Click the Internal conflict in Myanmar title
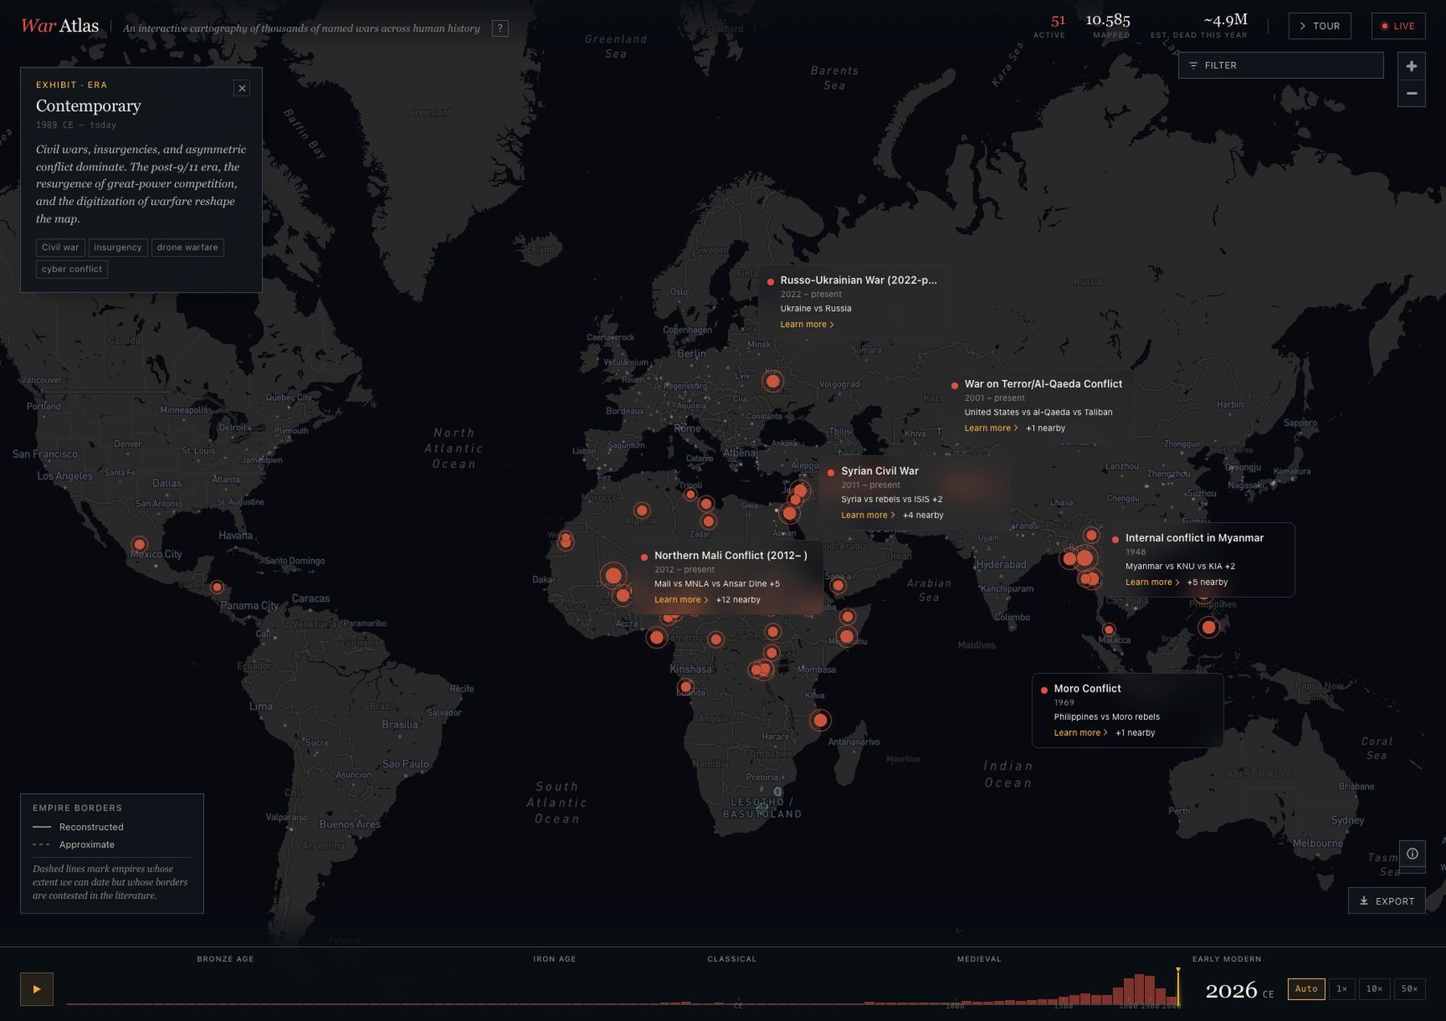1446x1021 pixels. [1195, 538]
